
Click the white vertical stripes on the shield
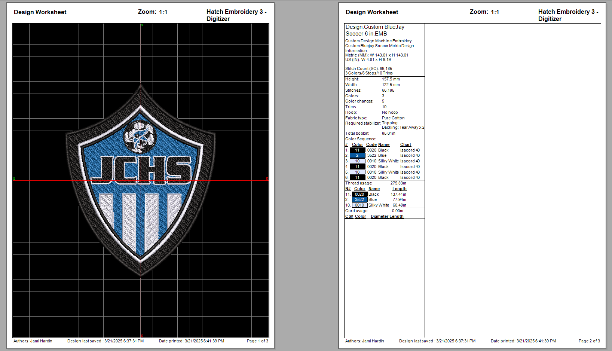[x=140, y=221]
